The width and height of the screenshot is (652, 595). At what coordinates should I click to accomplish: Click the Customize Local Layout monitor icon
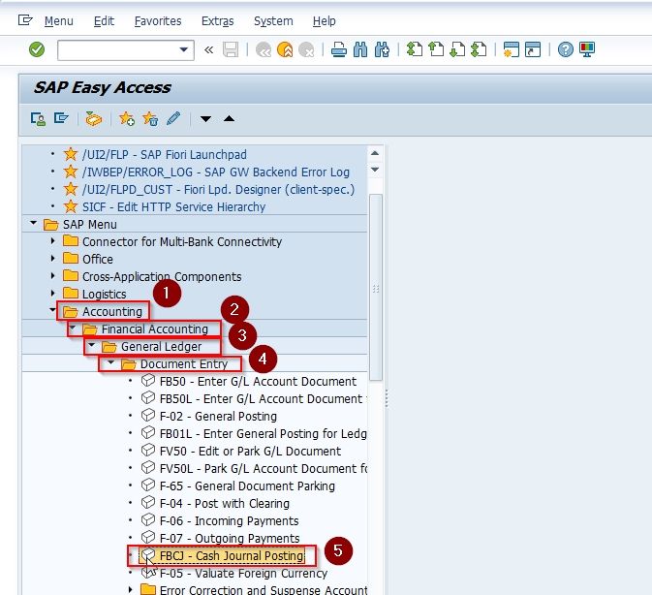pos(587,49)
